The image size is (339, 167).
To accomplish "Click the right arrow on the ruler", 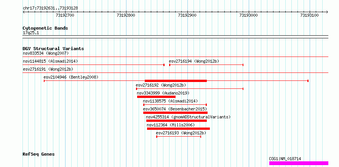I will click(x=327, y=12).
